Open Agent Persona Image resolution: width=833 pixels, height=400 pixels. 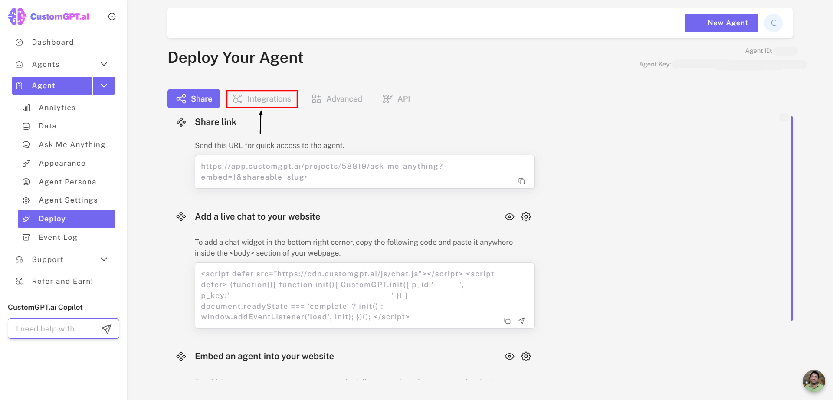pos(67,182)
